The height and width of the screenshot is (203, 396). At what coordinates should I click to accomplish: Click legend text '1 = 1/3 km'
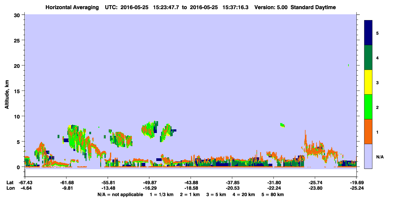tap(162, 194)
